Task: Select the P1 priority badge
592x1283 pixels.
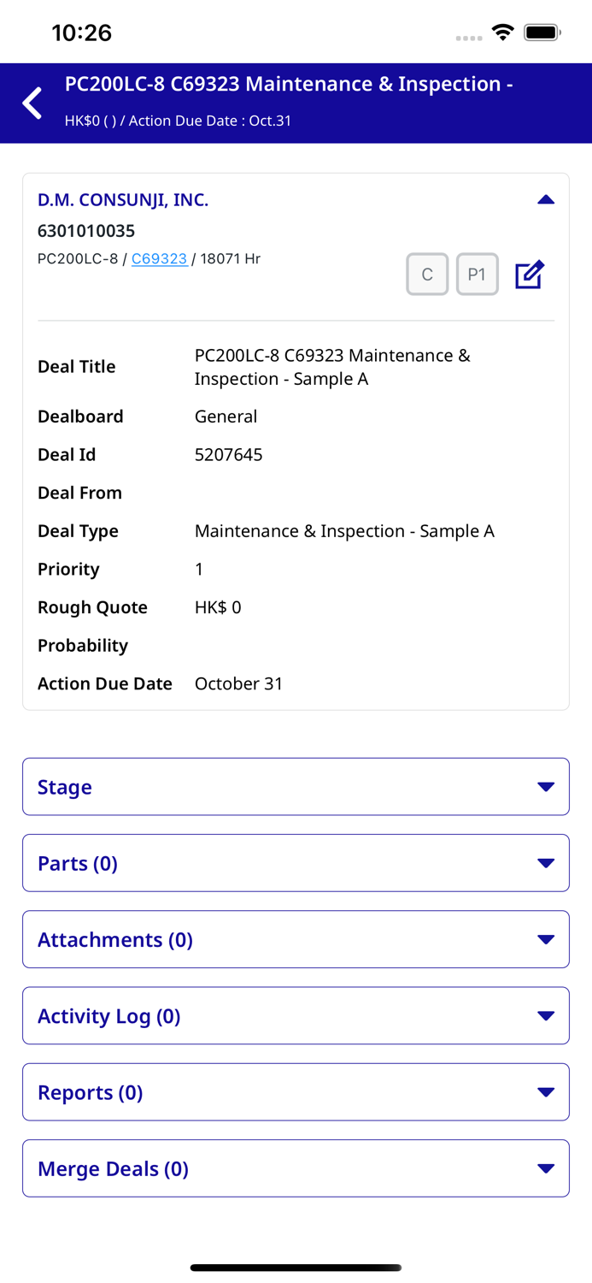Action: [478, 274]
